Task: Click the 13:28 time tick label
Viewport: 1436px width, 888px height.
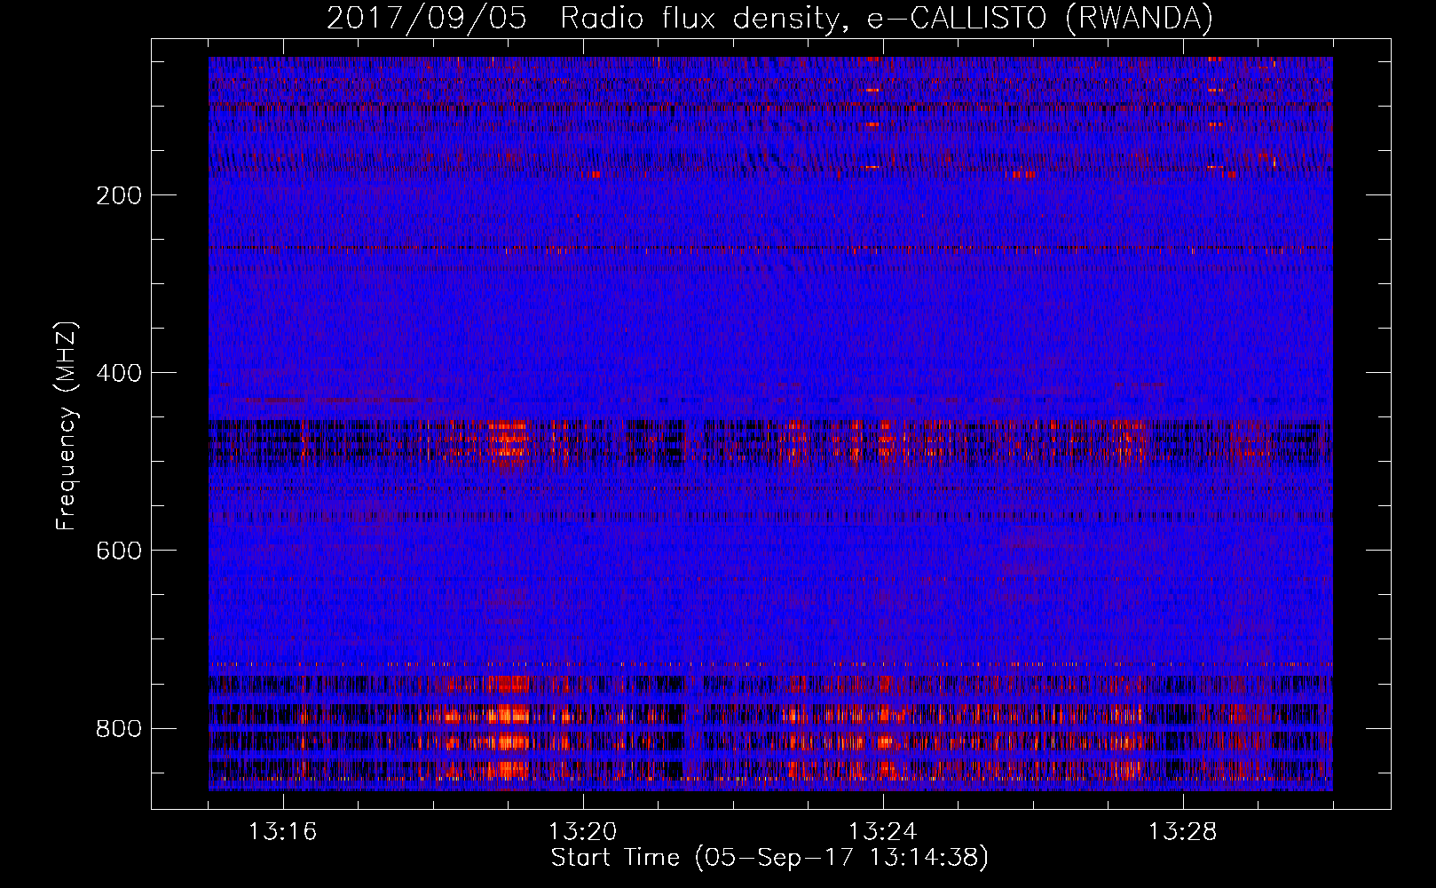Action: tap(1183, 832)
